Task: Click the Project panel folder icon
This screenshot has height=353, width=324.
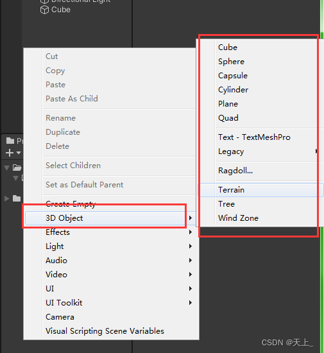Action: pyautogui.click(x=10, y=141)
